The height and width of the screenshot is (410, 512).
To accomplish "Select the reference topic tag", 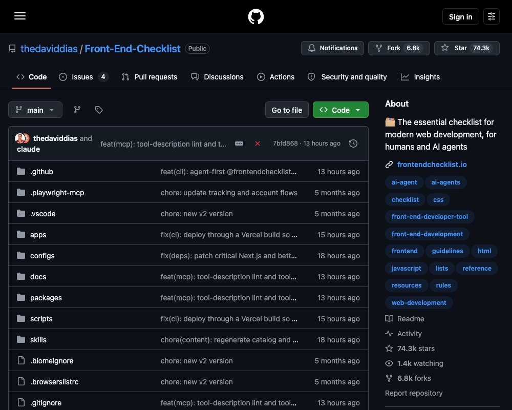I will point(477,268).
